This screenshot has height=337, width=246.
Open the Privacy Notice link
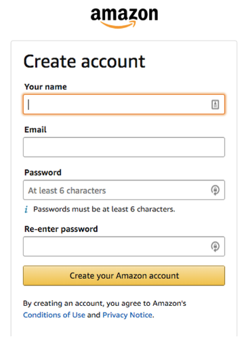point(127,315)
